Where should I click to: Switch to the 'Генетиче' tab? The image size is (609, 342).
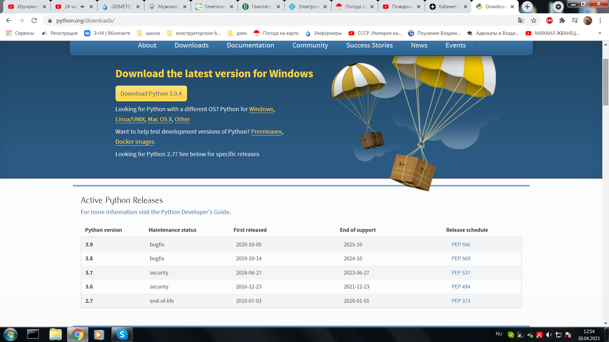[214, 7]
